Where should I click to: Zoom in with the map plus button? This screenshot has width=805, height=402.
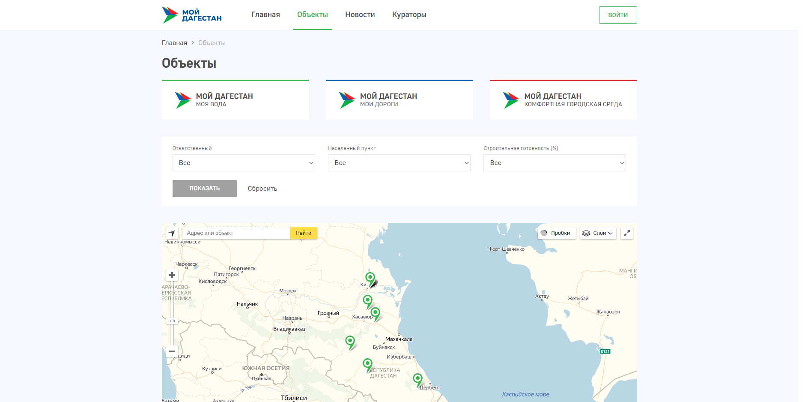click(172, 275)
